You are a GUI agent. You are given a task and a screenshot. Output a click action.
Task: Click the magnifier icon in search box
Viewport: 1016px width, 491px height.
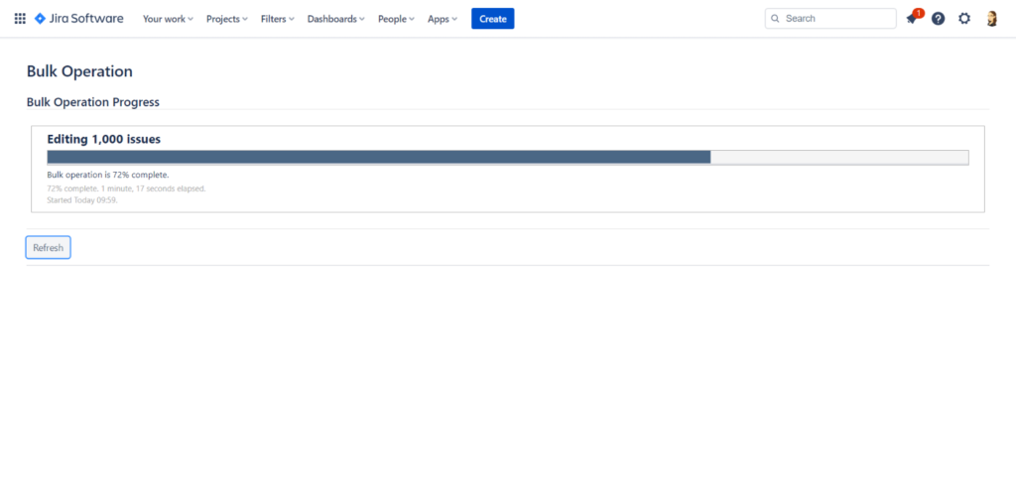pyautogui.click(x=776, y=19)
